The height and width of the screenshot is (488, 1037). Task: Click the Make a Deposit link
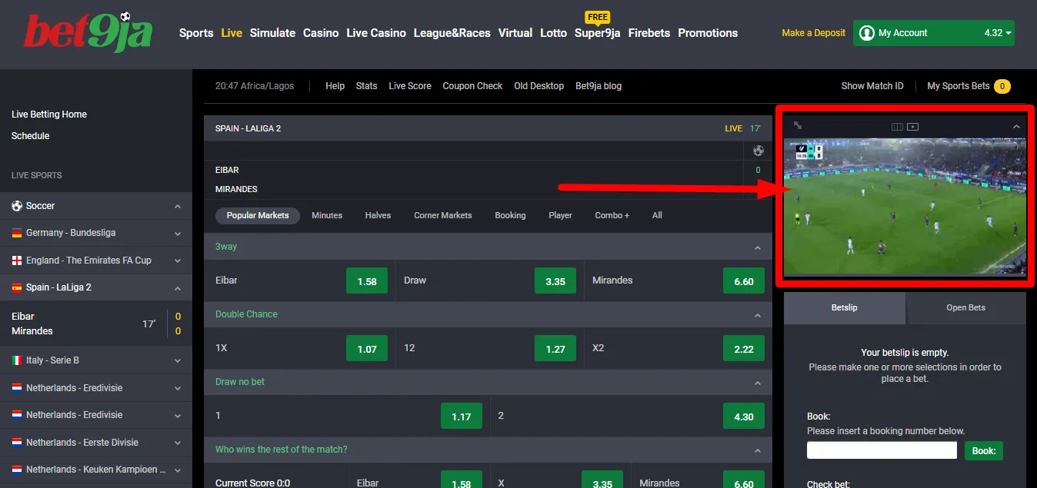(813, 33)
